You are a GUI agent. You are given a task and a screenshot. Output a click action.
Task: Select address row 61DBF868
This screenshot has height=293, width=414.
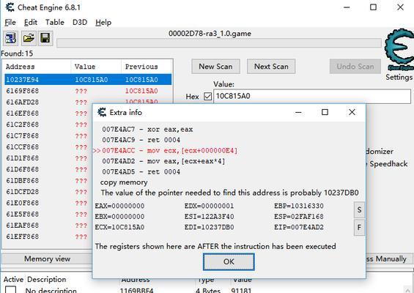(48, 181)
